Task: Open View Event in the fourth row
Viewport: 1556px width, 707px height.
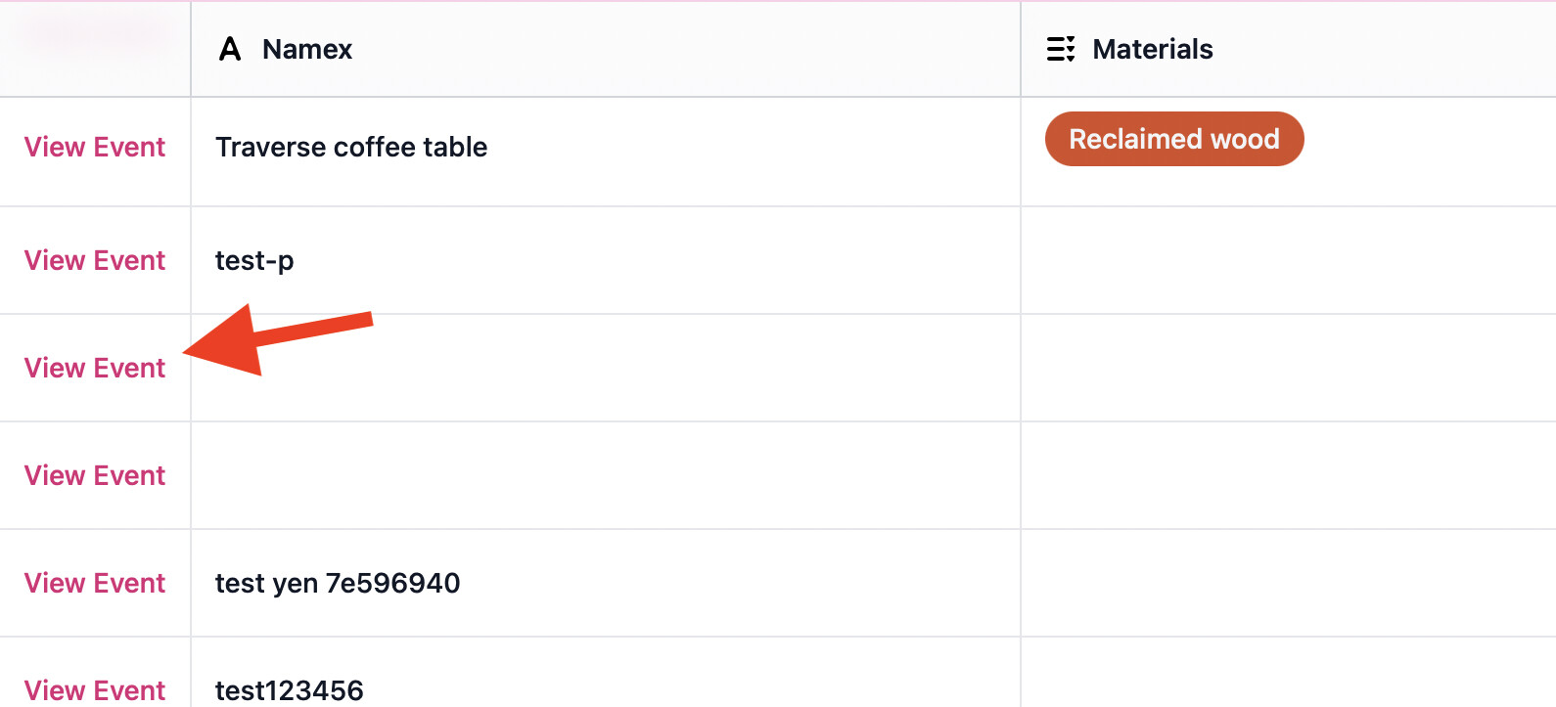Action: tap(95, 475)
